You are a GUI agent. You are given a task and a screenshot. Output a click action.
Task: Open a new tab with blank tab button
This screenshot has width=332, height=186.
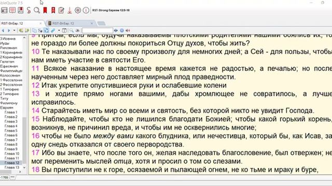pyautogui.click(x=102, y=23)
